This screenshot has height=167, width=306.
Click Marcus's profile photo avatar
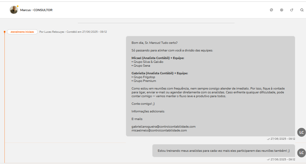click(14, 10)
